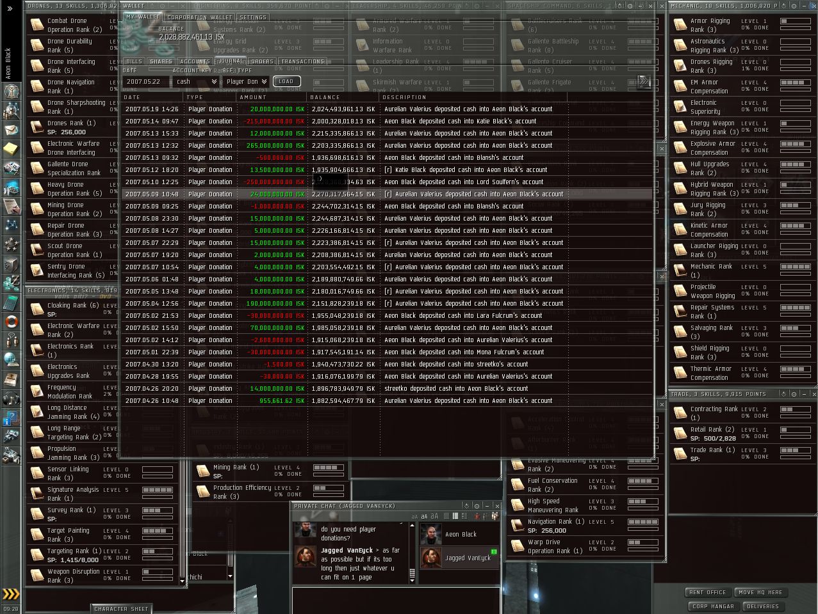Collapse the Electronics skills group header

(x=72, y=290)
